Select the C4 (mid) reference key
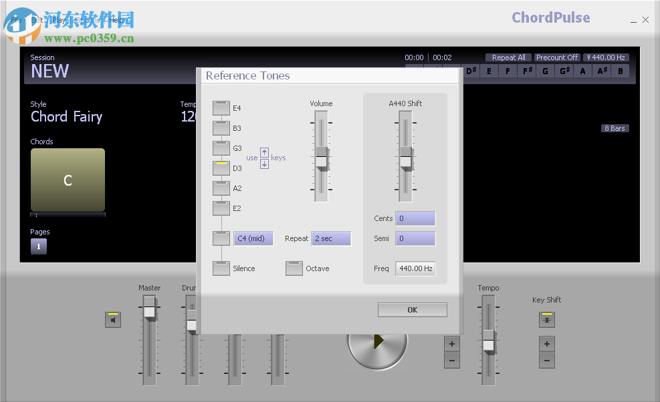 point(221,238)
